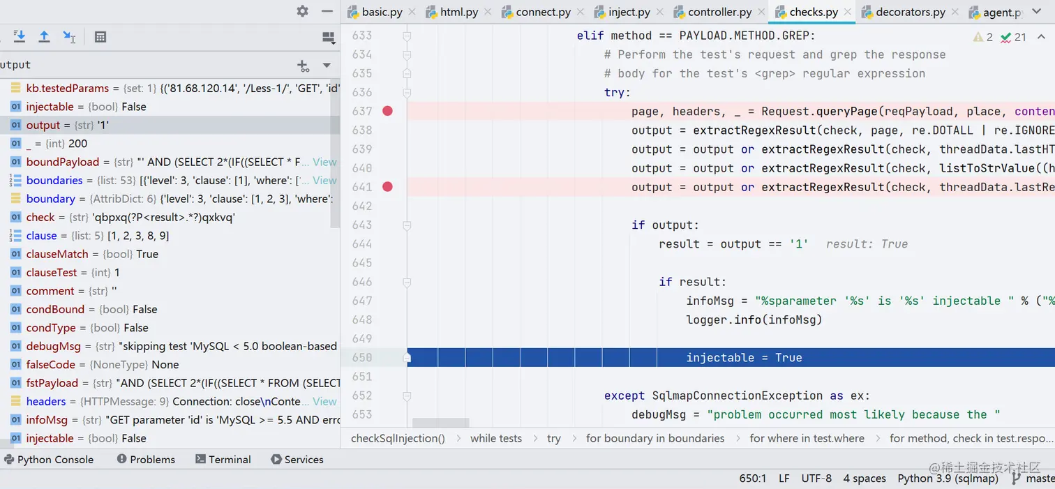1055x489 pixels.
Task: Click the add watch plus icon
Action: point(303,66)
